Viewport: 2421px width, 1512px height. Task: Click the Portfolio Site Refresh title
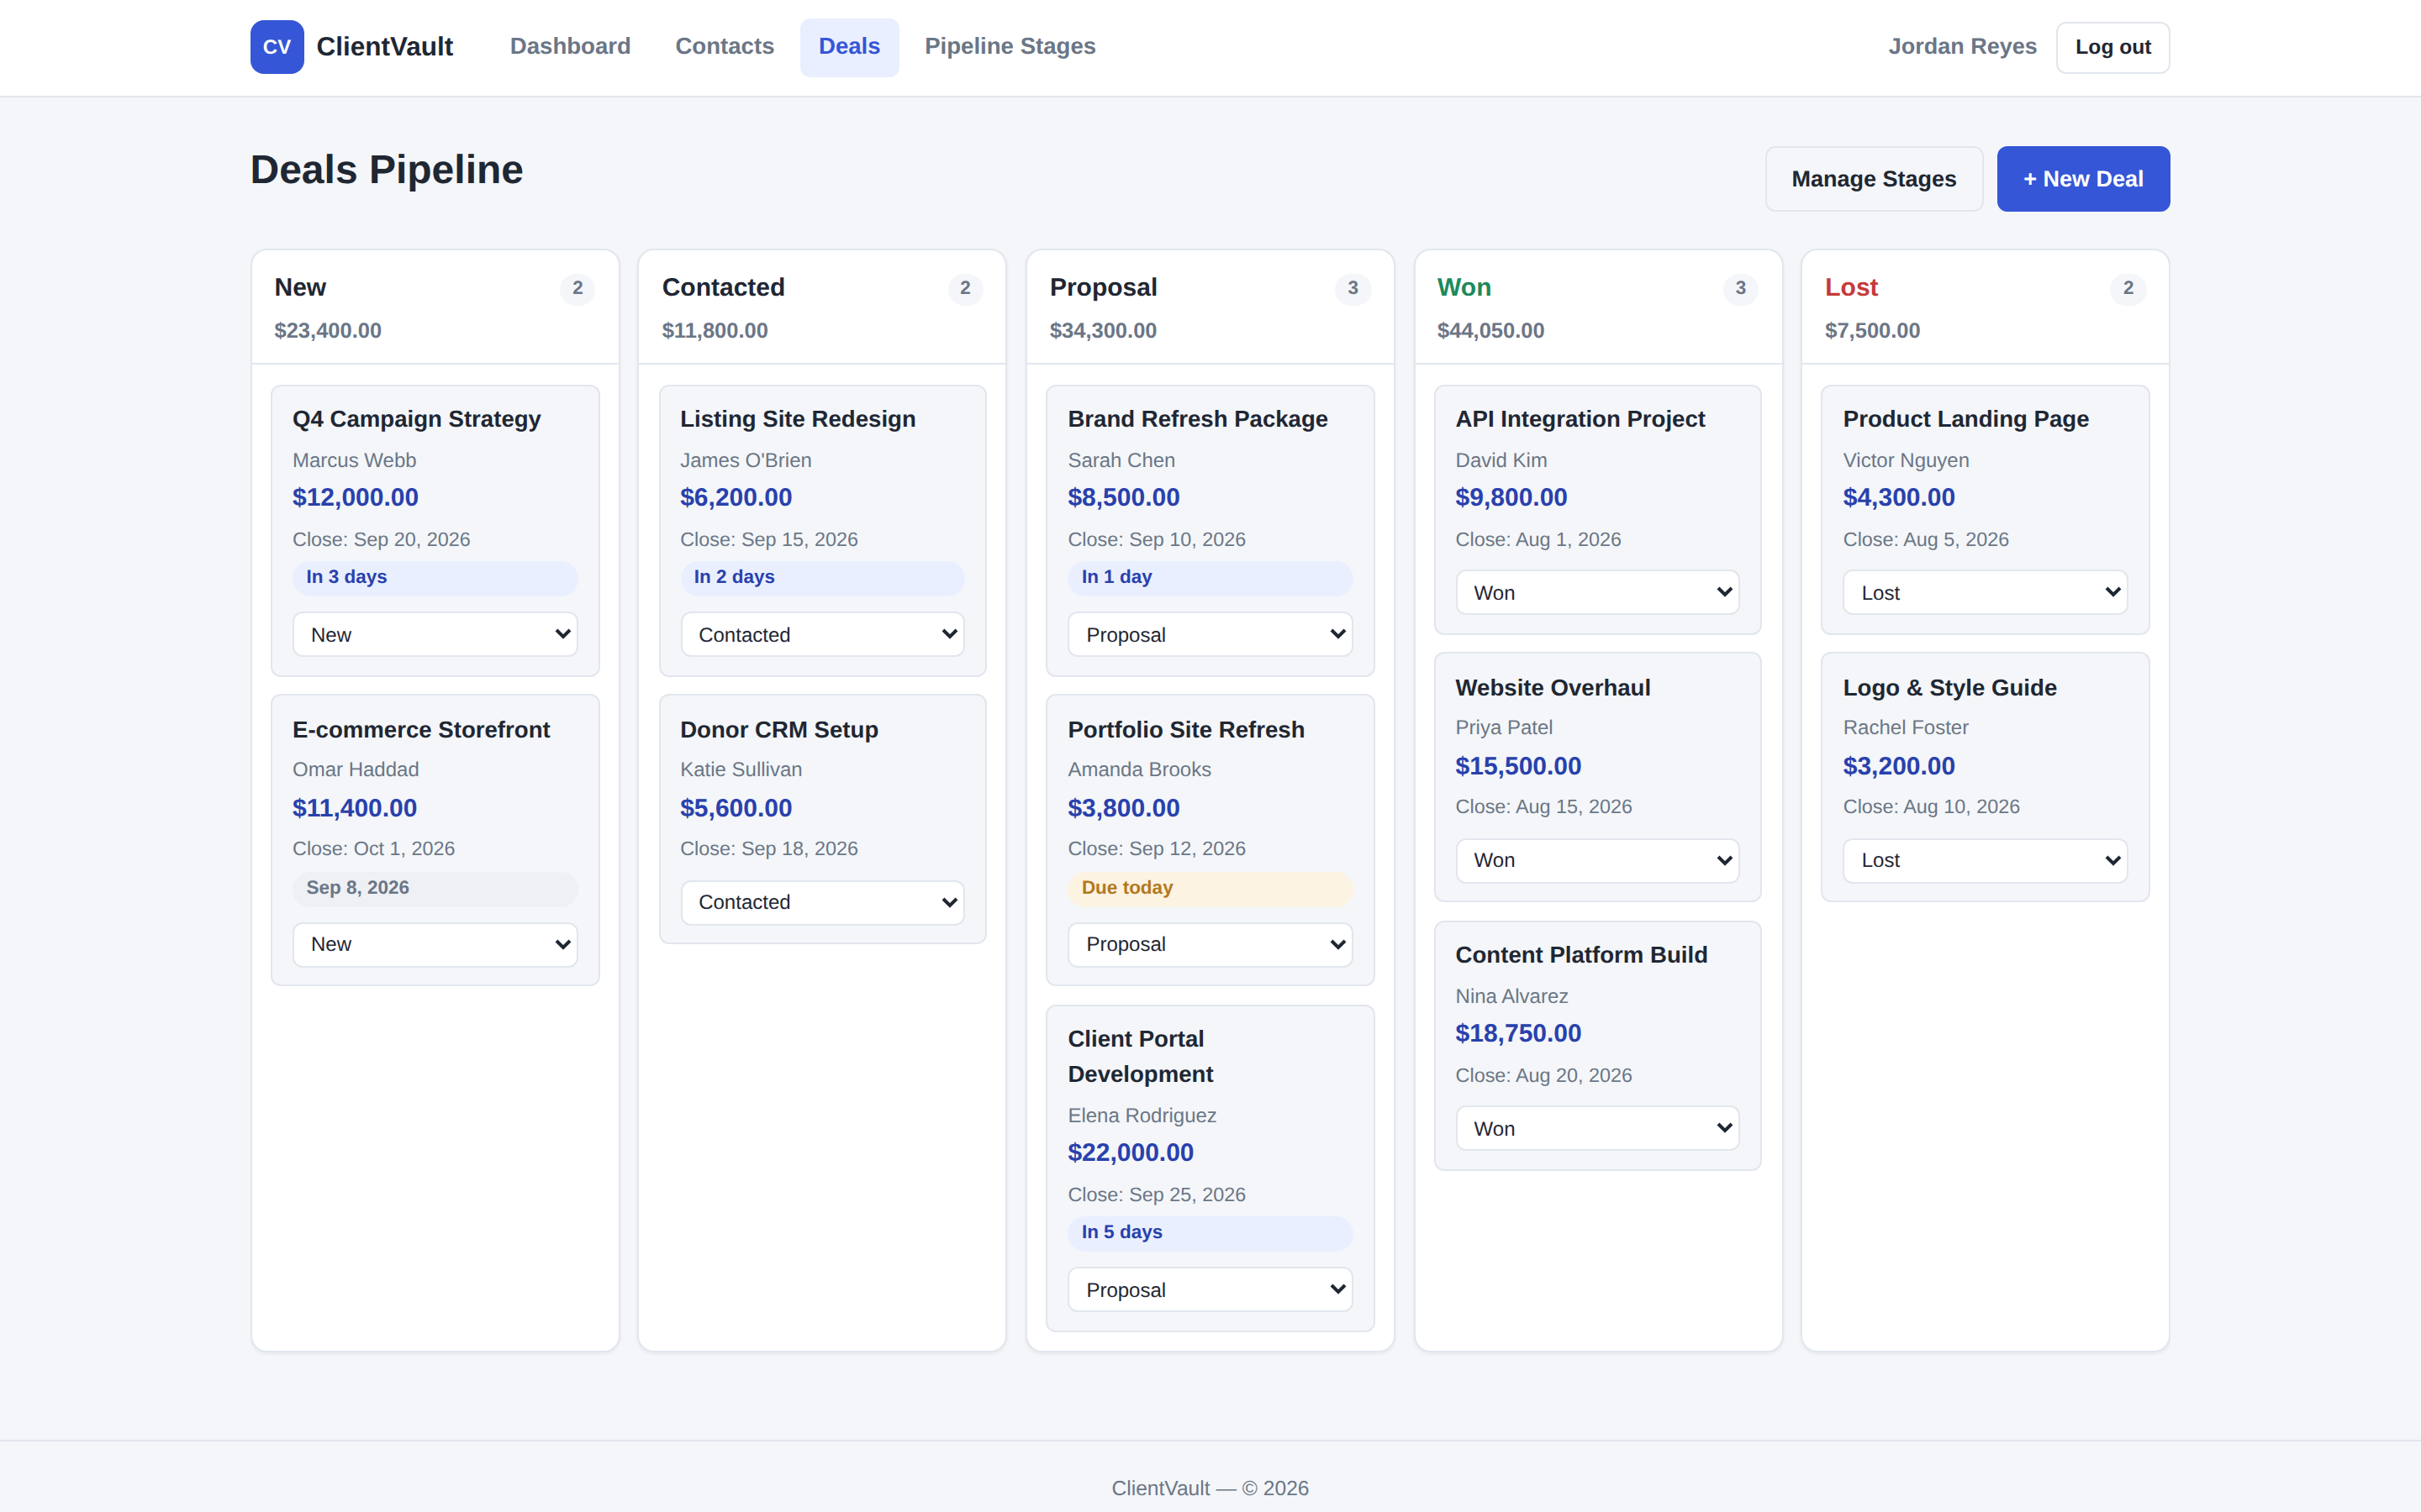(x=1185, y=729)
